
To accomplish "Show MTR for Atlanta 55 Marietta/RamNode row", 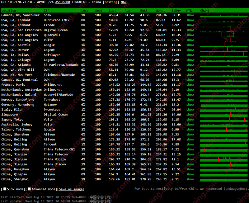I will tap(190, 65).
